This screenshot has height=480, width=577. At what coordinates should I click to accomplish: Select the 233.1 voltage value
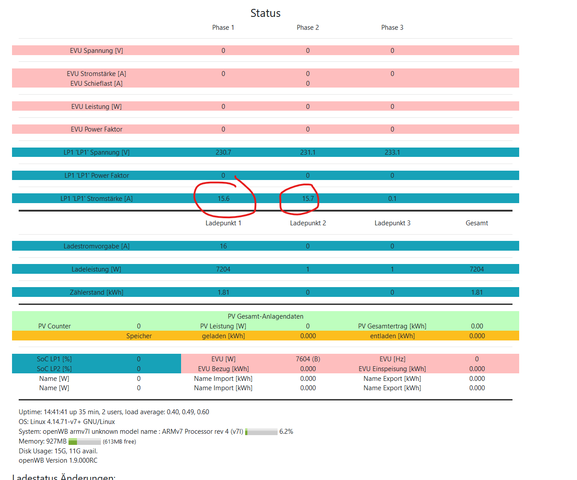392,152
